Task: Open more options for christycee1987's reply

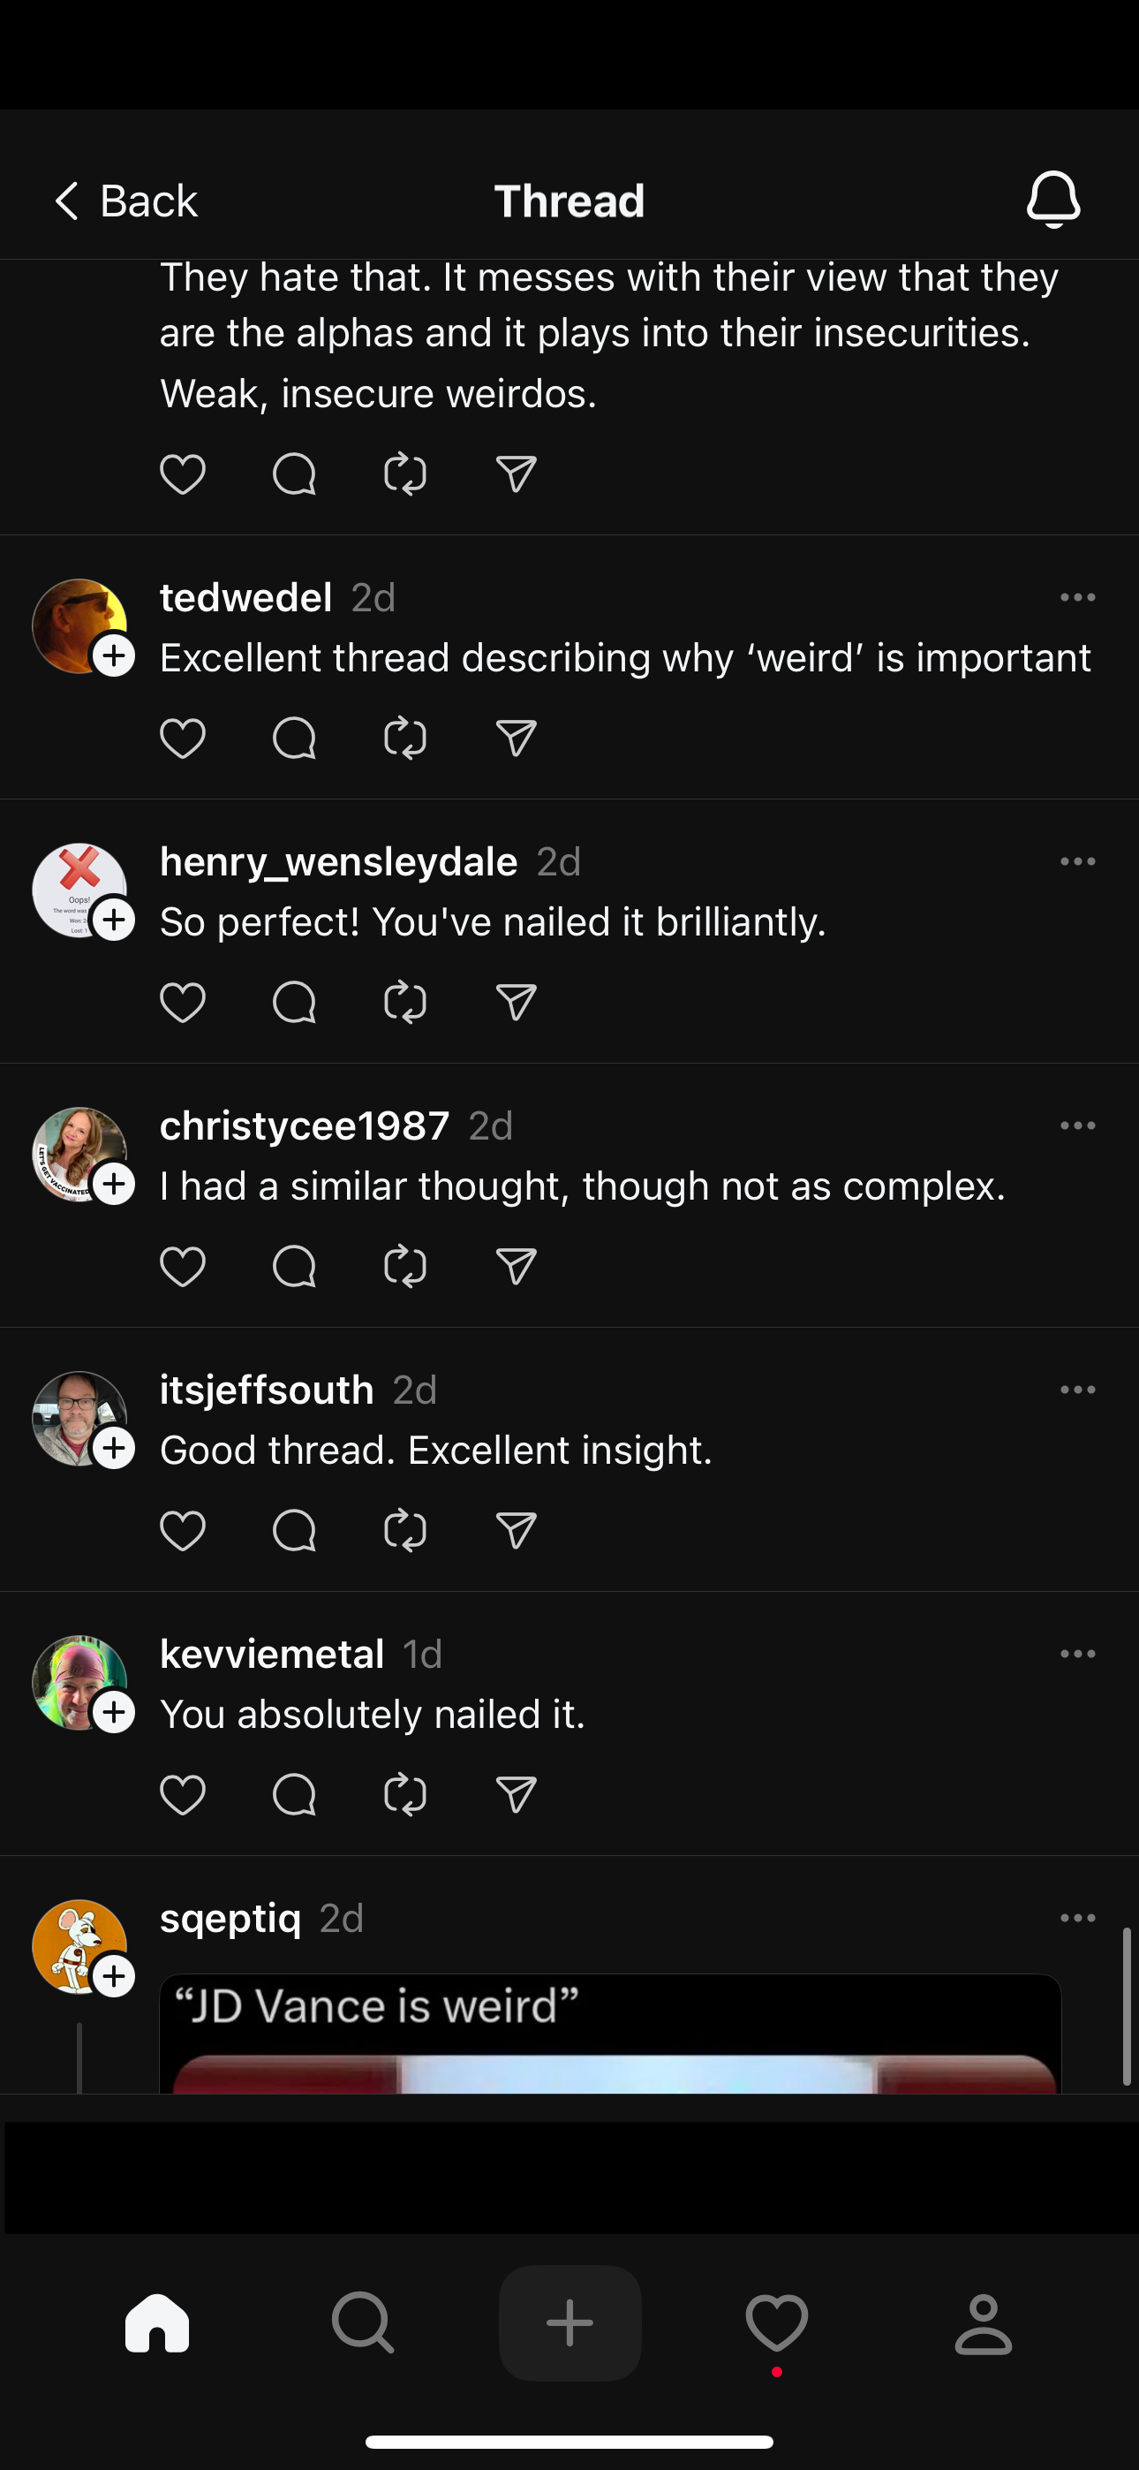Action: (x=1076, y=1125)
